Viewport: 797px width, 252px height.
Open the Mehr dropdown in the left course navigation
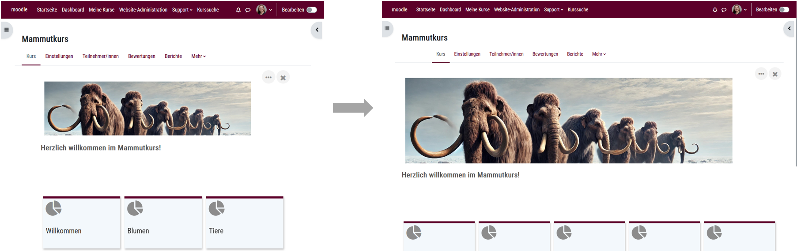click(198, 56)
